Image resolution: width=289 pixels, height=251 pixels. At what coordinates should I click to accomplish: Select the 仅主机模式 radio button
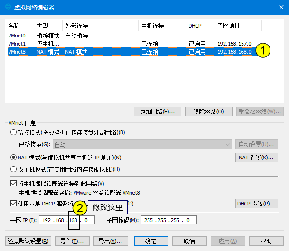point(13,169)
